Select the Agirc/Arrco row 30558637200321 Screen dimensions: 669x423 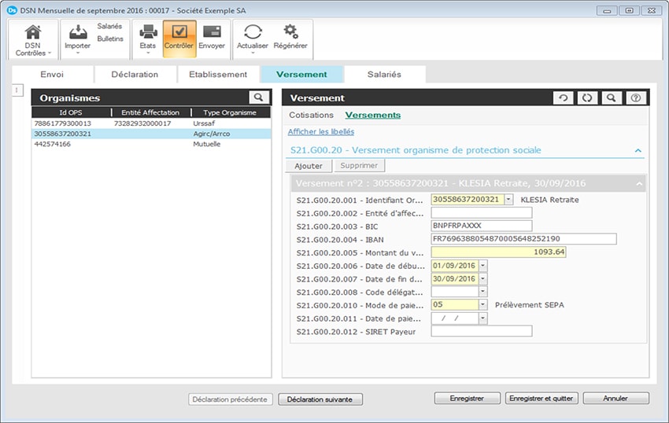tap(151, 134)
